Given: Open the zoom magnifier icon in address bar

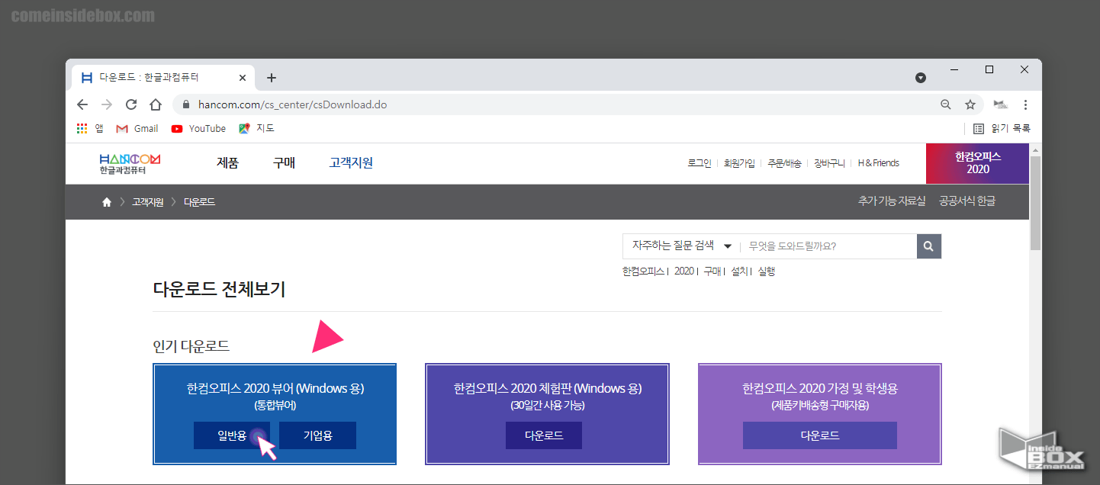Looking at the screenshot, I should click(945, 104).
